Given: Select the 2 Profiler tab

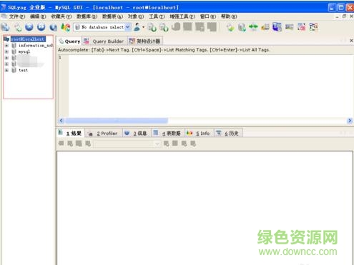Looking at the screenshot, I should pyautogui.click(x=104, y=134).
